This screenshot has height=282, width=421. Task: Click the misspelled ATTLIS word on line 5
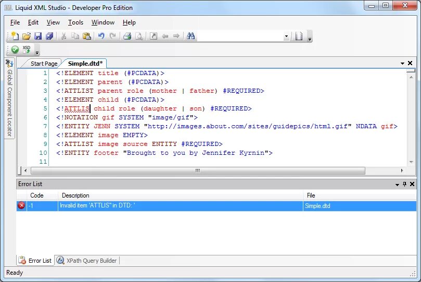pos(77,108)
